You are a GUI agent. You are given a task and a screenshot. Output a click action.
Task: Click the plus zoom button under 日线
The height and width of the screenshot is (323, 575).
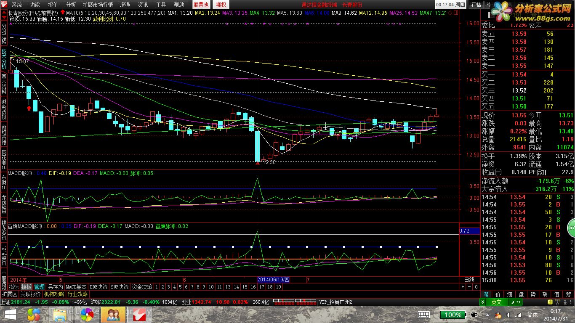[463, 287]
